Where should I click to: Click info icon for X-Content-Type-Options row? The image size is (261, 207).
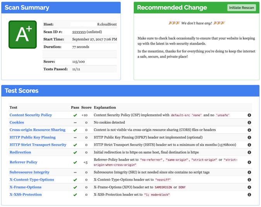coord(249,180)
